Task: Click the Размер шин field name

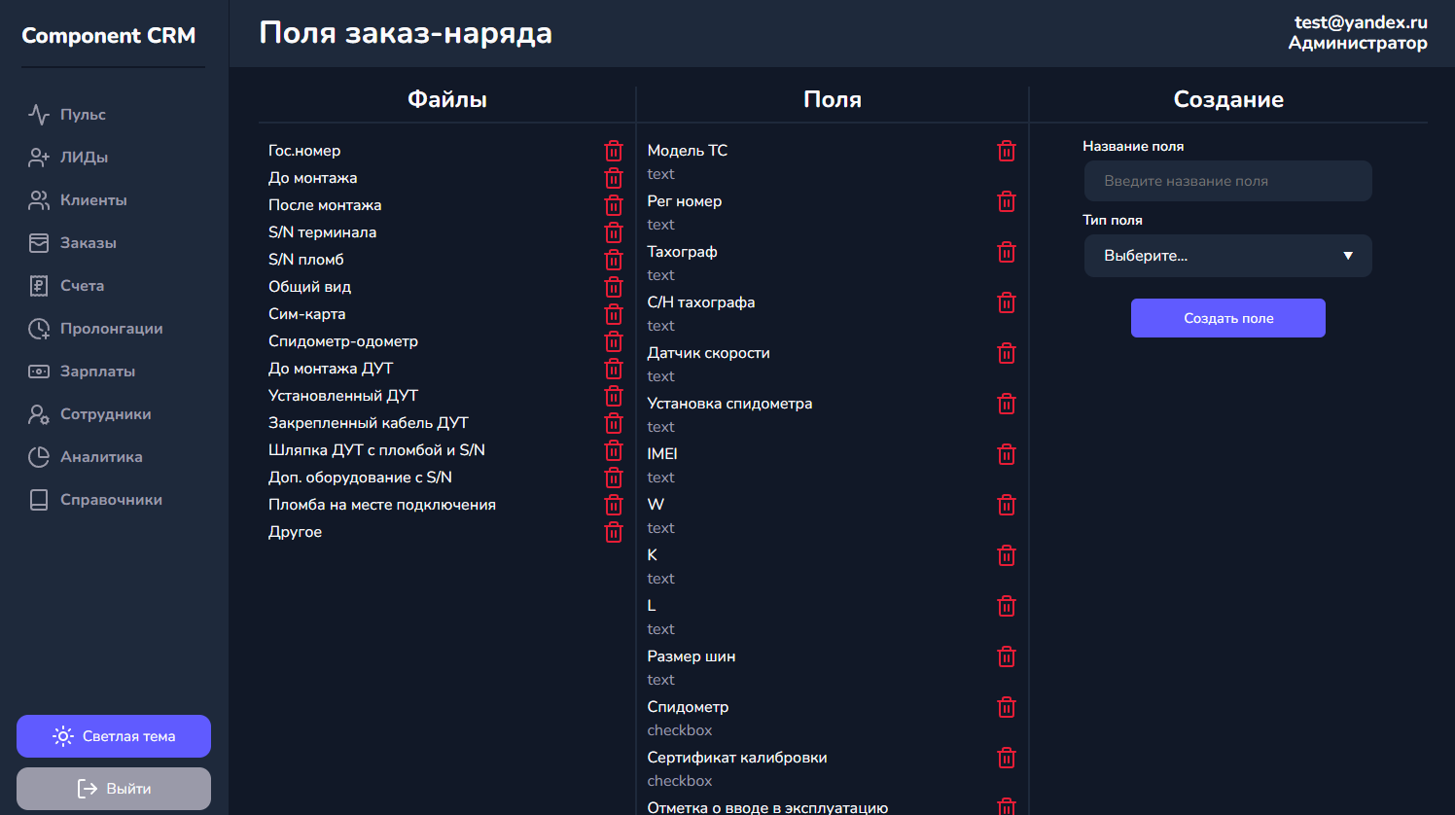Action: [692, 656]
